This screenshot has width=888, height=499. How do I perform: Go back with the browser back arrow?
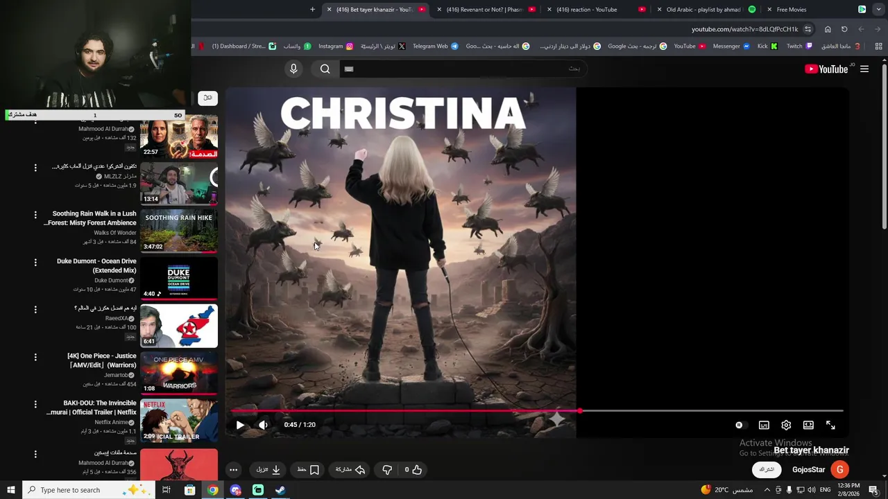click(878, 29)
